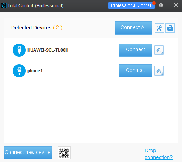Click the USB icon beside phone1
The height and width of the screenshot is (162, 182).
(x=19, y=71)
